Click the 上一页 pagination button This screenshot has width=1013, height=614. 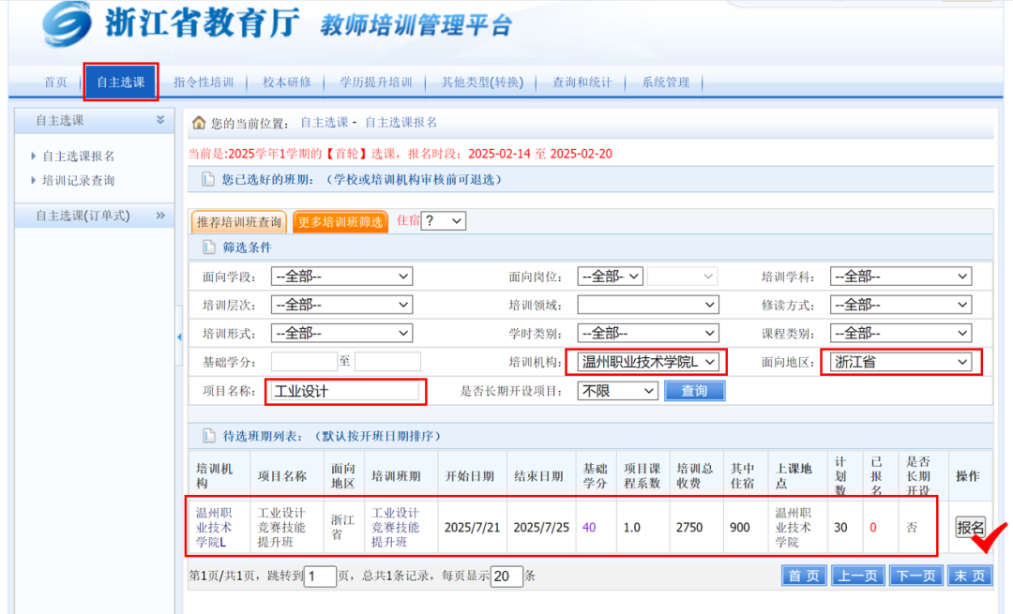pos(857,576)
